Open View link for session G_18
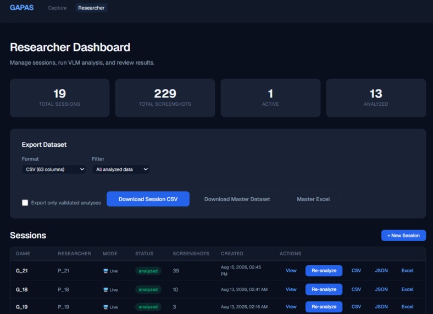Screen dimensions: 433x314 291,289
